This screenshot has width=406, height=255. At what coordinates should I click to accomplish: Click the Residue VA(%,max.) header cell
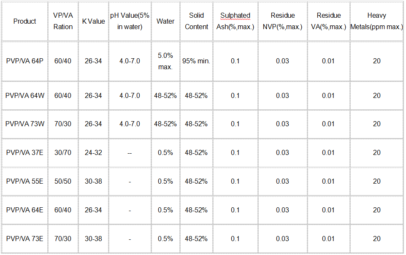pos(328,21)
